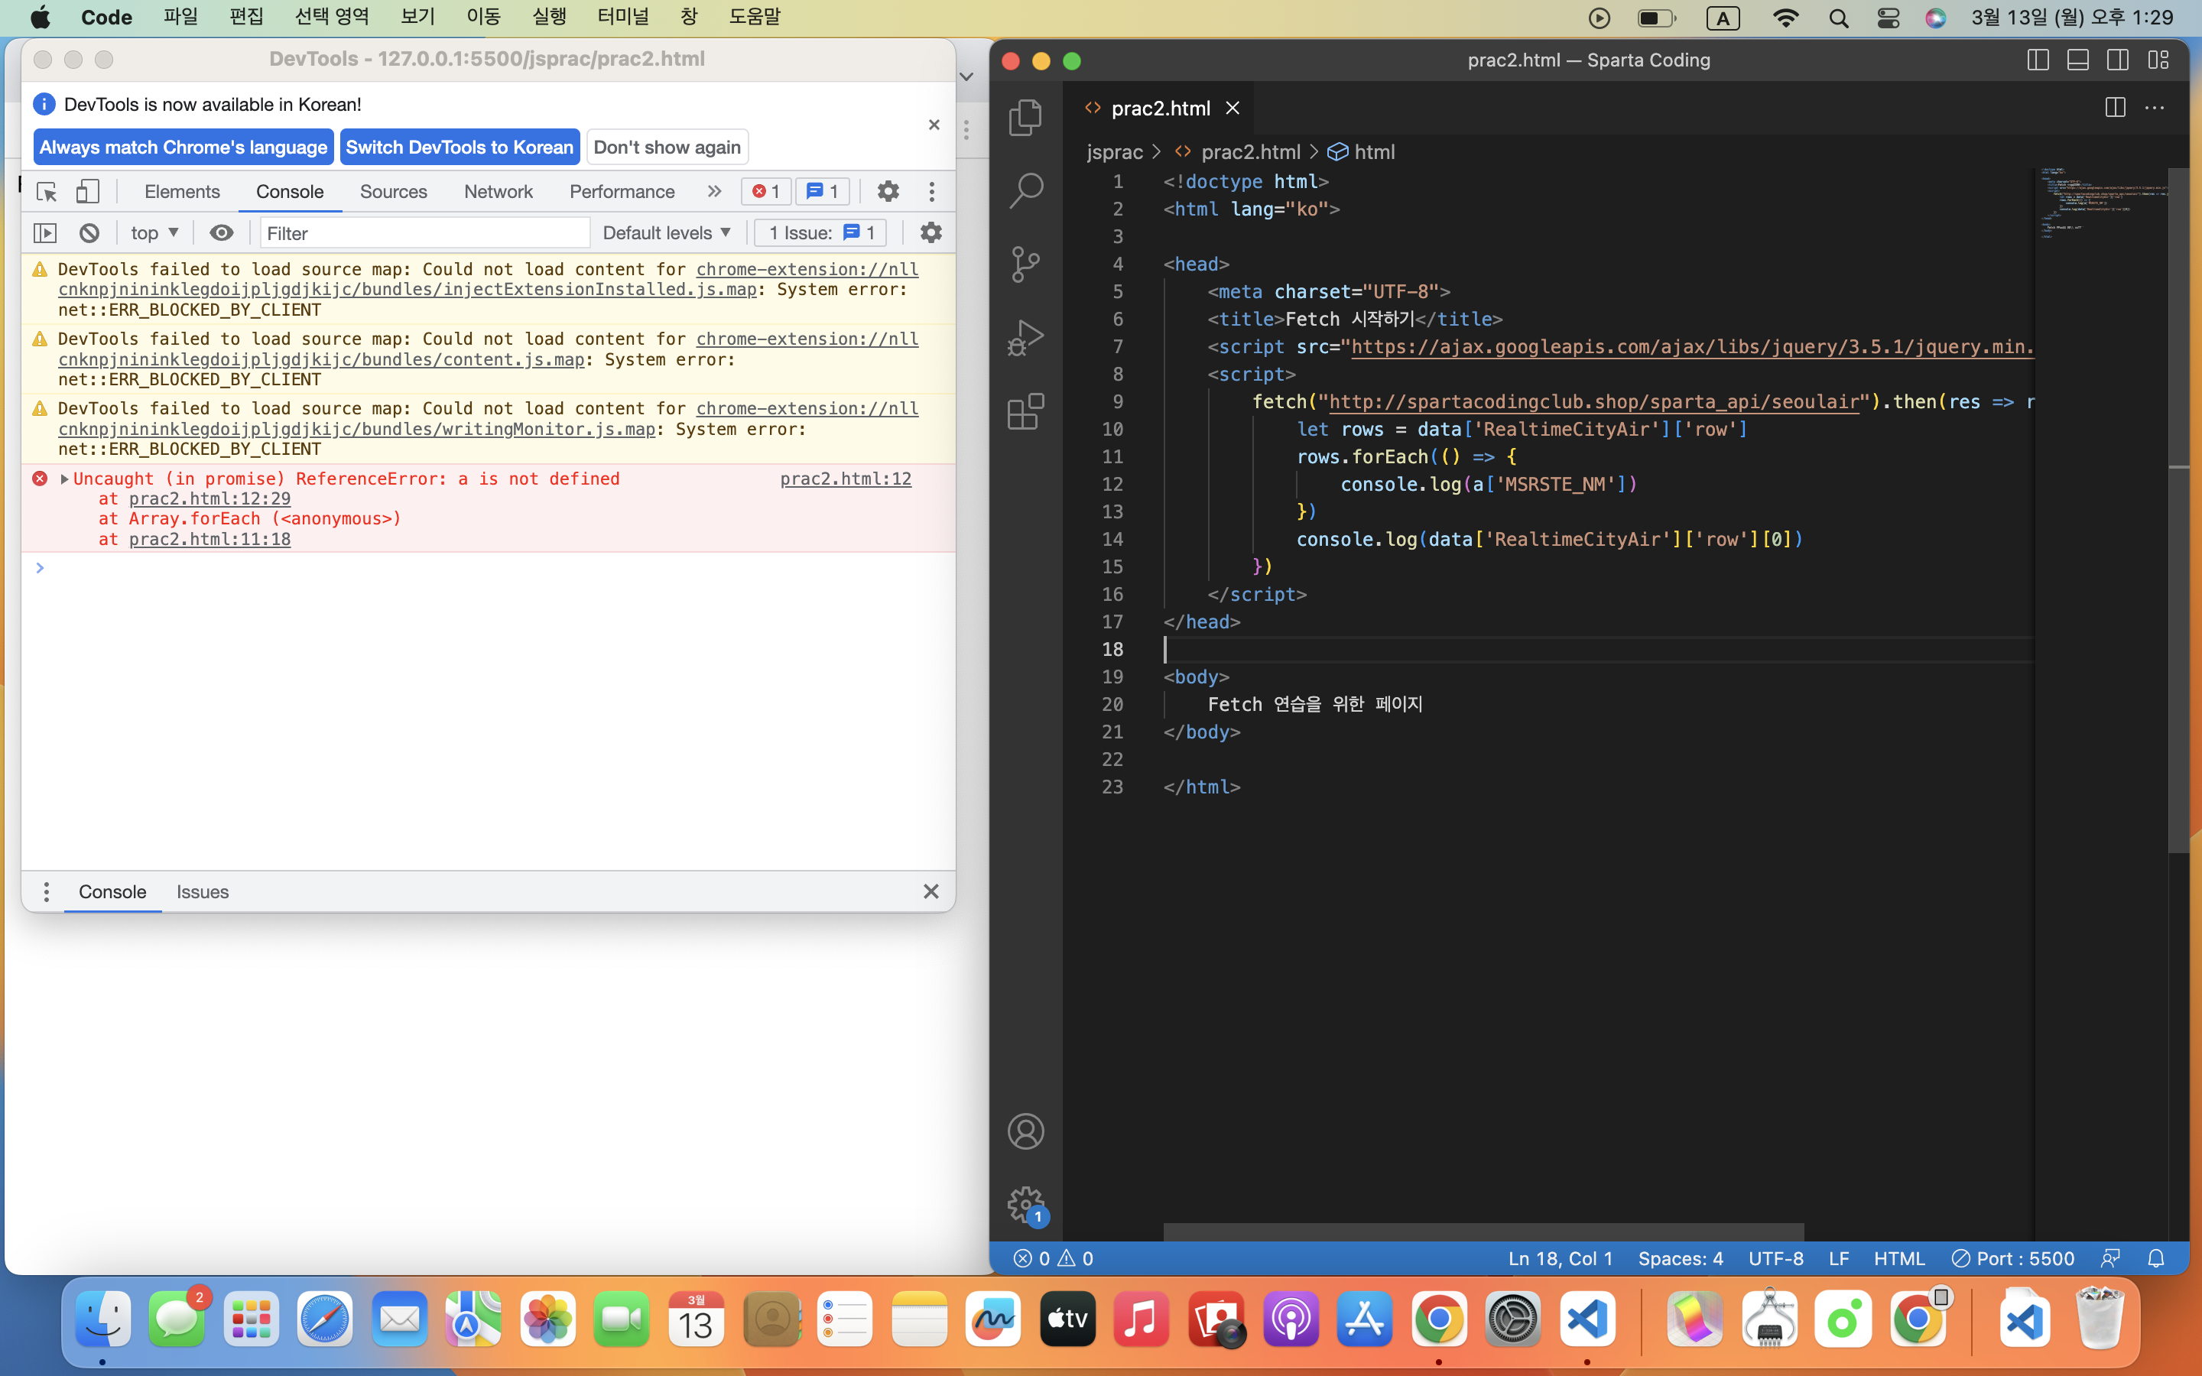Switch to the Sources tab
Image resolution: width=2202 pixels, height=1376 pixels.
[x=393, y=191]
